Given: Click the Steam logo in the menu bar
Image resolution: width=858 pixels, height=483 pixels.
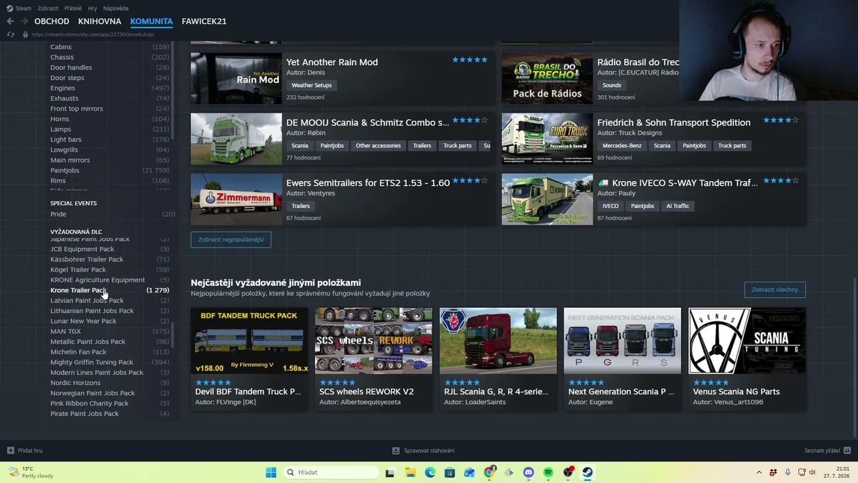Looking at the screenshot, I should (x=9, y=8).
